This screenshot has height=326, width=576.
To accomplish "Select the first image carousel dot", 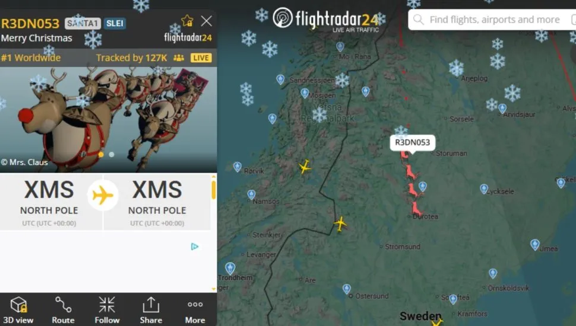I will 101,155.
